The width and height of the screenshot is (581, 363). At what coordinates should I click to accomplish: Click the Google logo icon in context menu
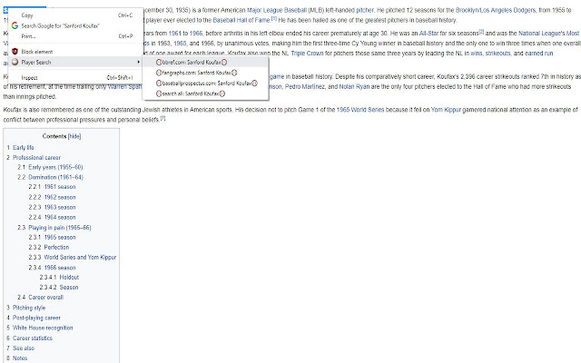pos(15,26)
